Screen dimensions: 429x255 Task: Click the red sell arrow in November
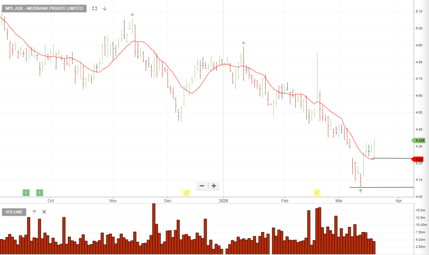point(132,14)
